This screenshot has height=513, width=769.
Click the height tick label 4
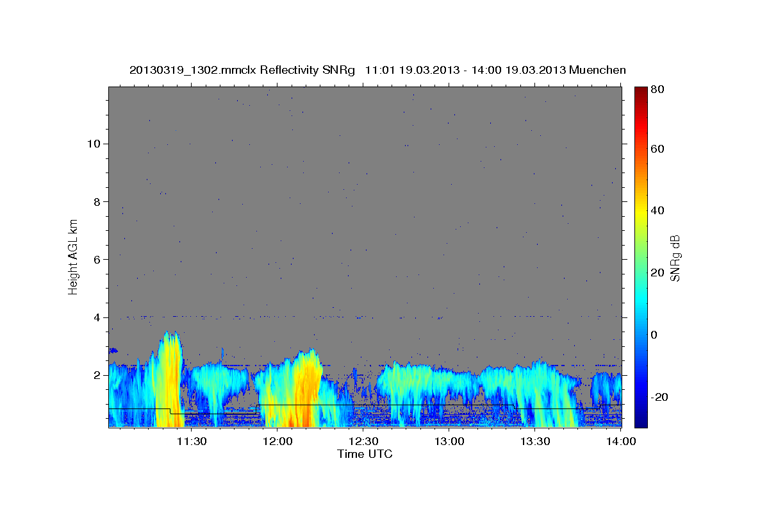click(97, 317)
